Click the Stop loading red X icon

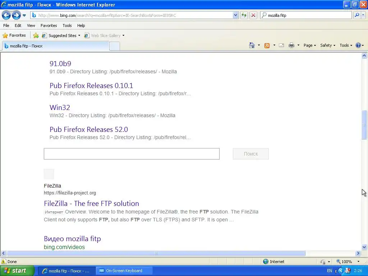pyautogui.click(x=253, y=15)
